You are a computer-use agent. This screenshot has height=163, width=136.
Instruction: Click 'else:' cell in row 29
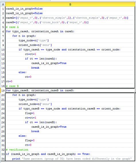(70, 136)
